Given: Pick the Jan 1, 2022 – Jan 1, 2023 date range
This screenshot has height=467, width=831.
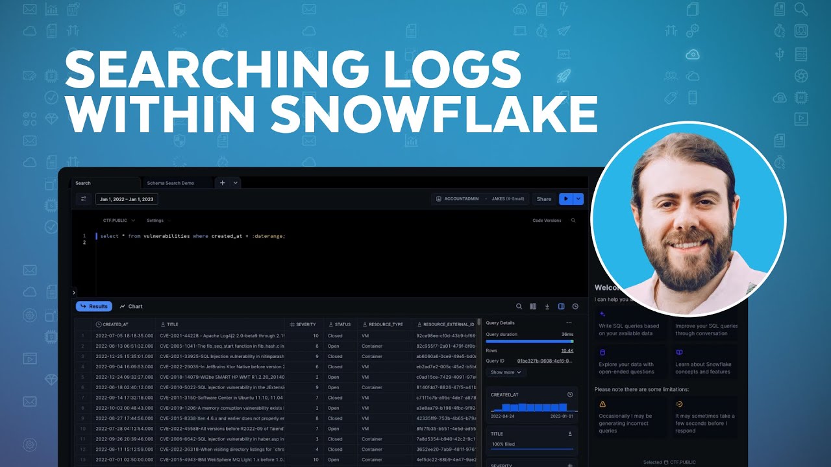Looking at the screenshot, I should pyautogui.click(x=128, y=199).
